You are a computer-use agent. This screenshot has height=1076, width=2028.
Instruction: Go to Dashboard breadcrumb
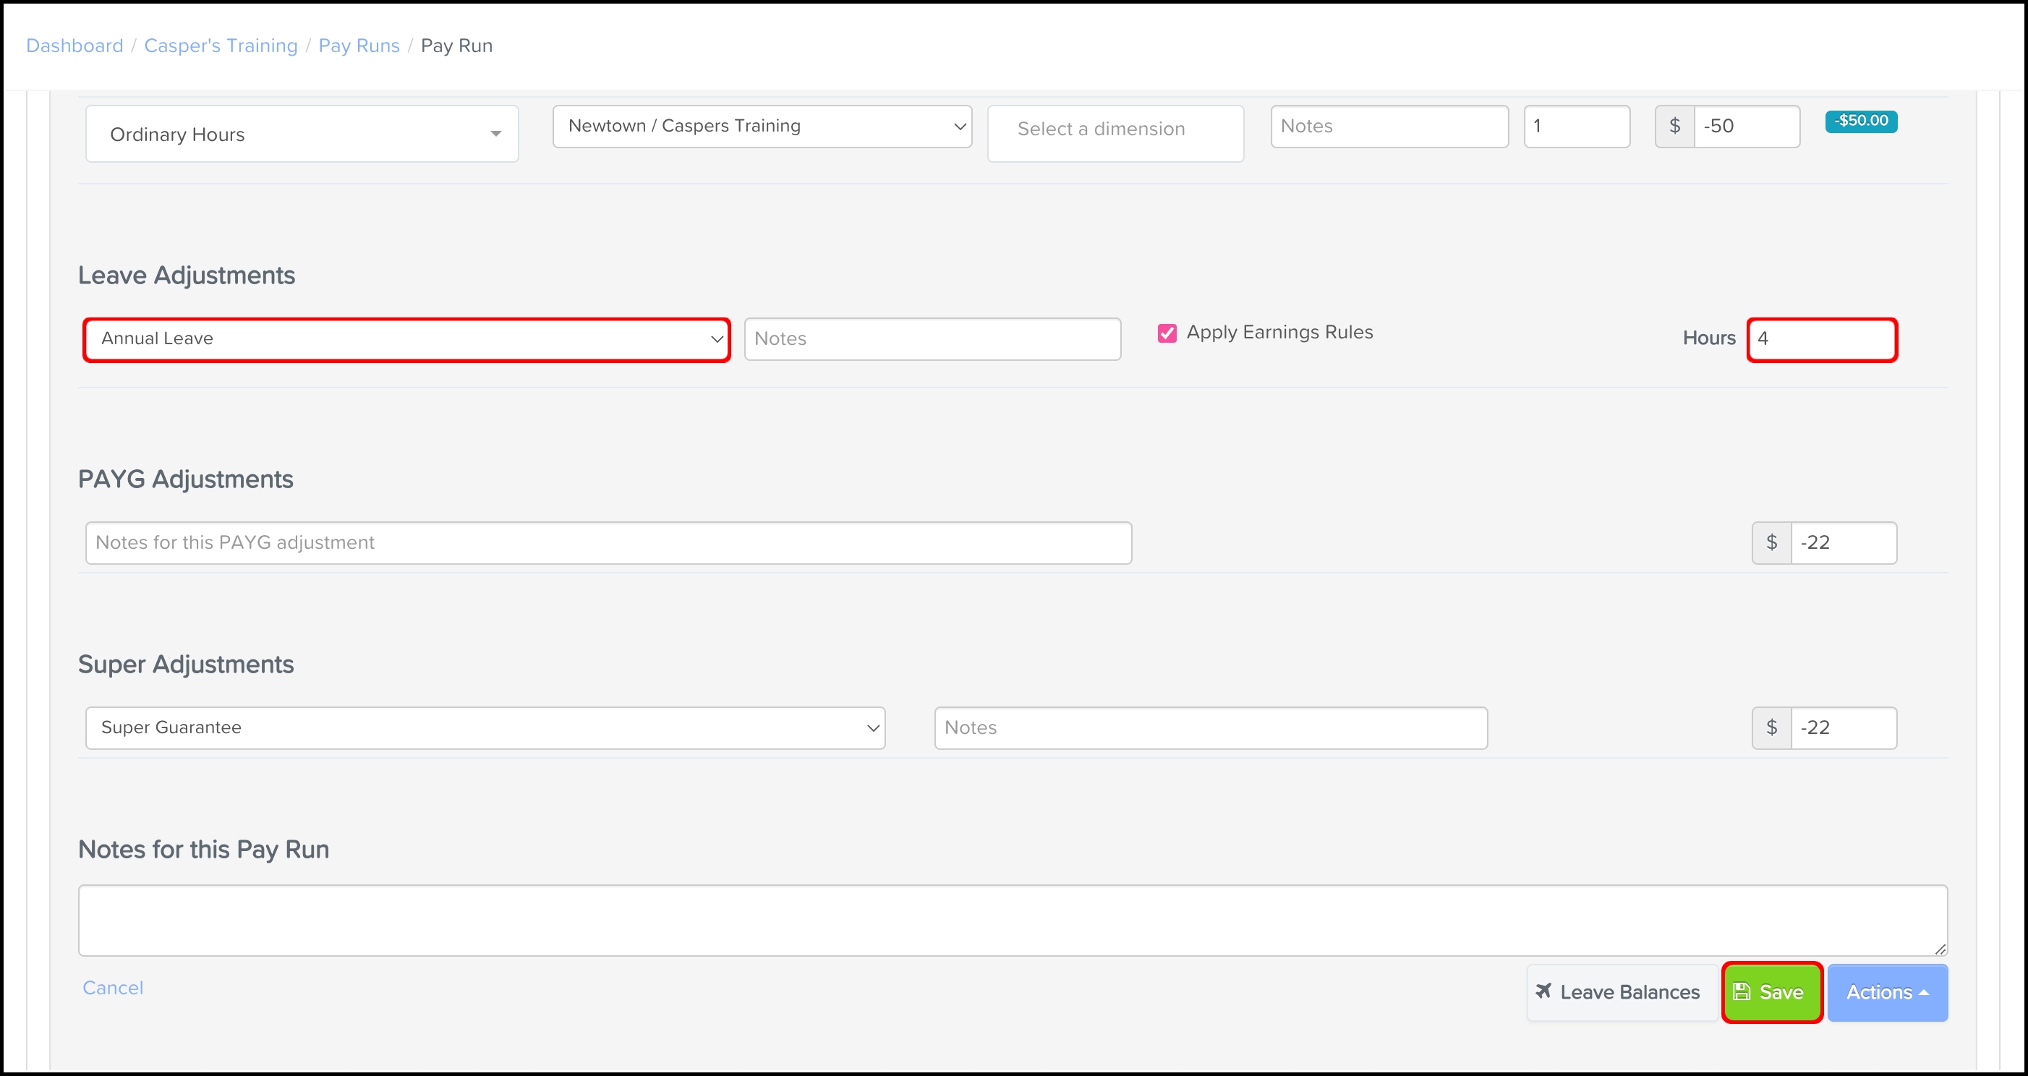click(74, 46)
